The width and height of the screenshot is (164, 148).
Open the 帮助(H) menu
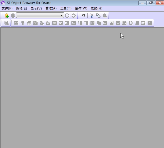point(97,8)
